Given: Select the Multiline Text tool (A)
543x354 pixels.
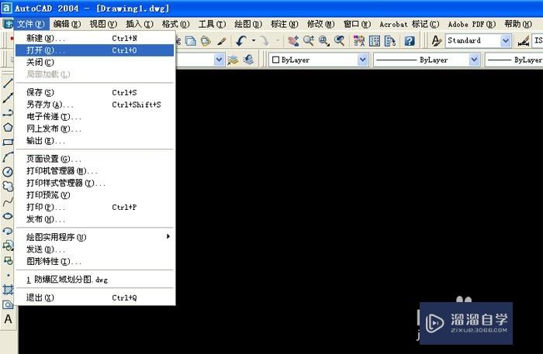Looking at the screenshot, I should (x=8, y=319).
